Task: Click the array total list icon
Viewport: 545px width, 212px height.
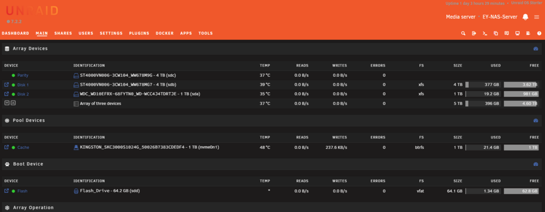Action: 76,104
